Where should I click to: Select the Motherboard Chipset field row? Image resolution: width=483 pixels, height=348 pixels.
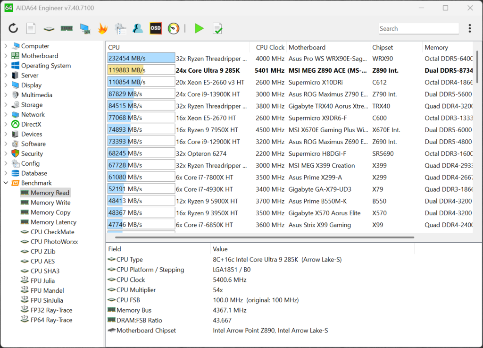click(260, 331)
